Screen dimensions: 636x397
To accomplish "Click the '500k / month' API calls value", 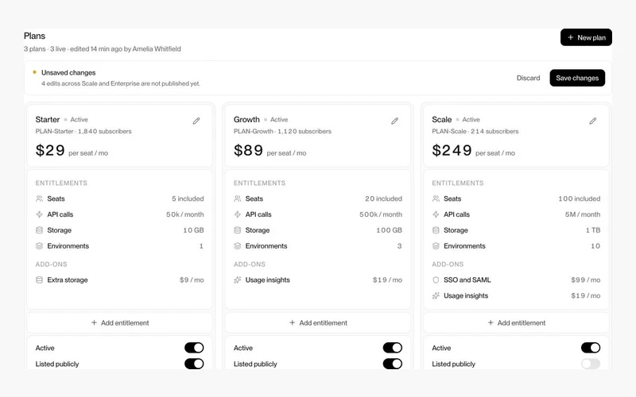I will tap(381, 214).
